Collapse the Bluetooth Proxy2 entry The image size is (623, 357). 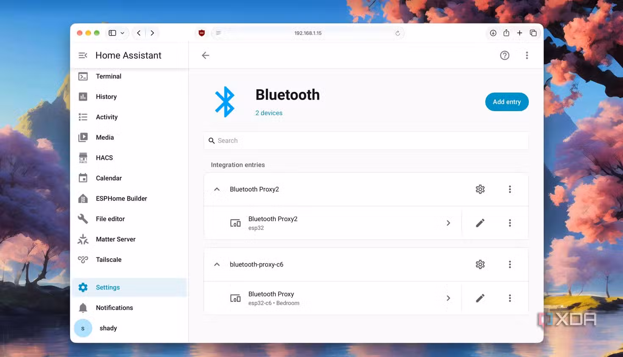pyautogui.click(x=217, y=189)
